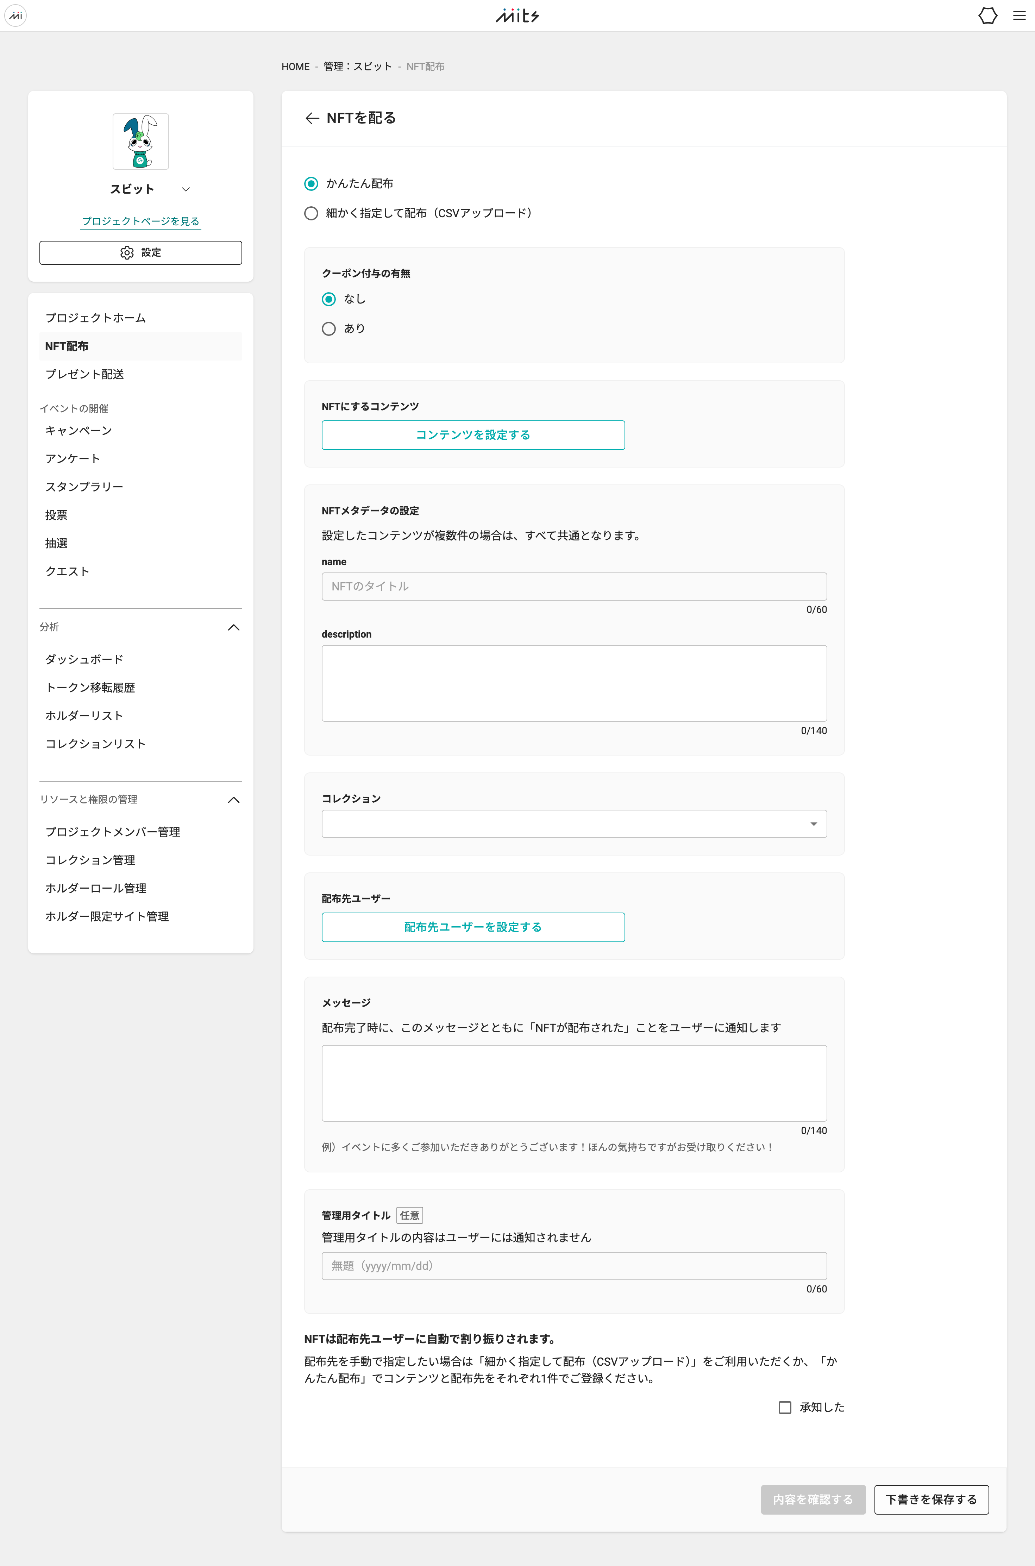This screenshot has height=1566, width=1035.
Task: Click the small circular mi avatar icon
Action: point(15,16)
